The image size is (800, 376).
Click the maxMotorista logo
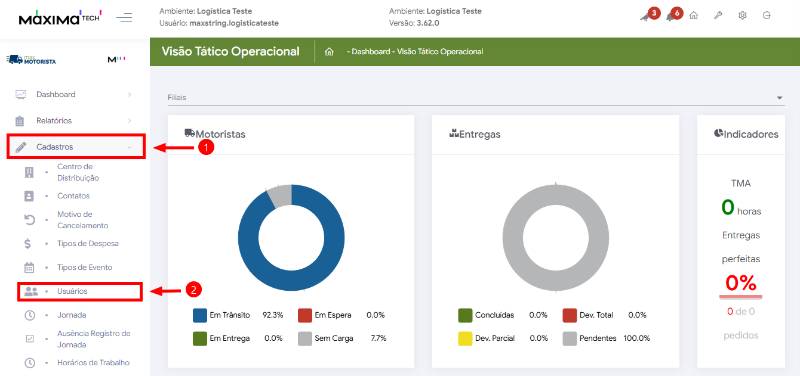point(31,60)
